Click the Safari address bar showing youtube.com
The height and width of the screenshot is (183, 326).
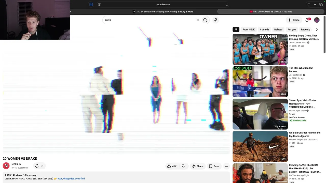click(x=163, y=4)
